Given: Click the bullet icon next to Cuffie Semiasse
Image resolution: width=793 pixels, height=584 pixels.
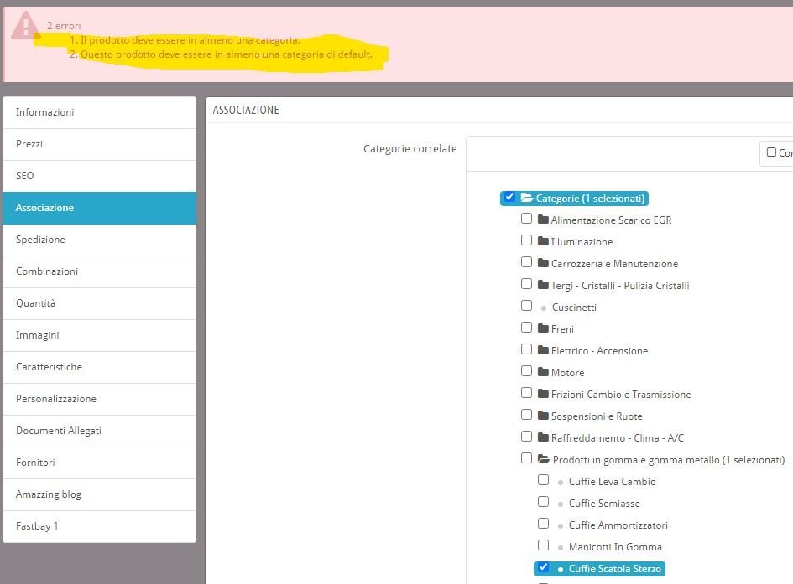Looking at the screenshot, I should (x=561, y=504).
